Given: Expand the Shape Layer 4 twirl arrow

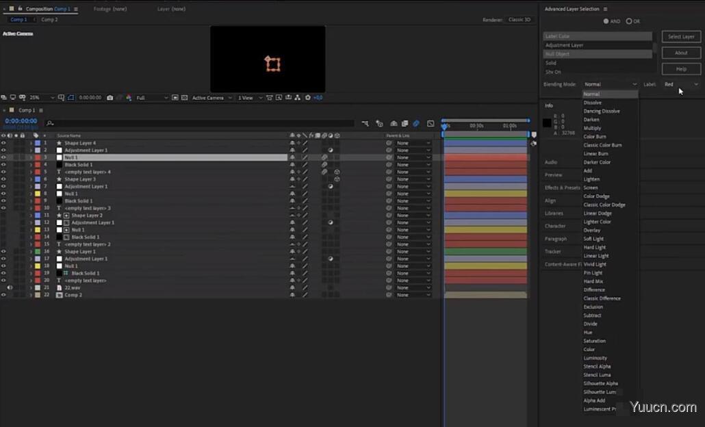Looking at the screenshot, I should coord(31,143).
